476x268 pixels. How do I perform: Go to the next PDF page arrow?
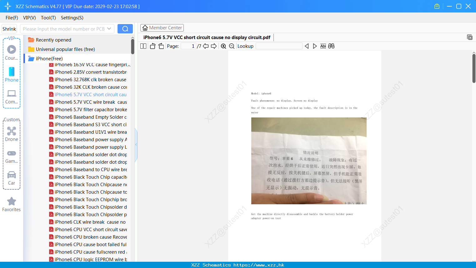(x=214, y=46)
